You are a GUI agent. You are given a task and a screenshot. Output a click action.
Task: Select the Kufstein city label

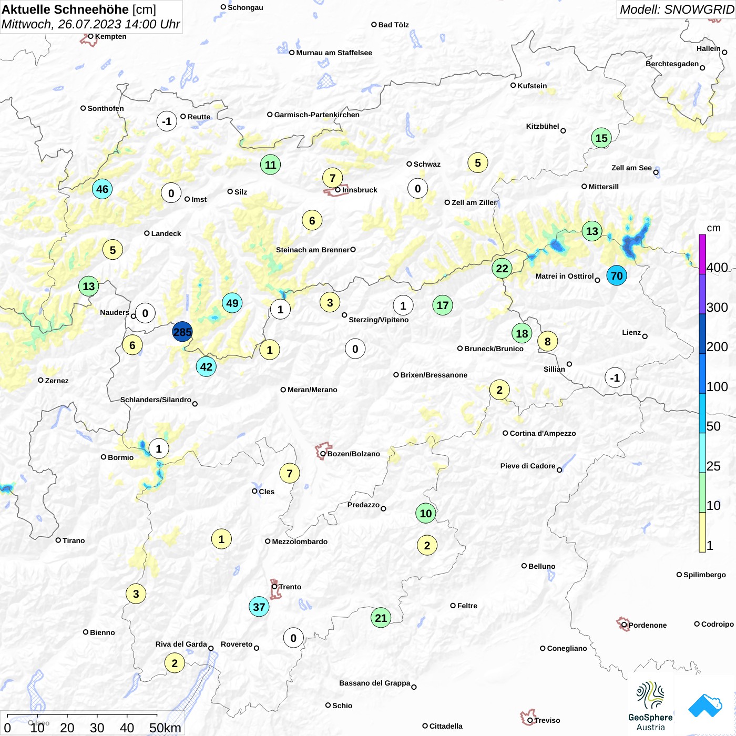click(x=532, y=86)
